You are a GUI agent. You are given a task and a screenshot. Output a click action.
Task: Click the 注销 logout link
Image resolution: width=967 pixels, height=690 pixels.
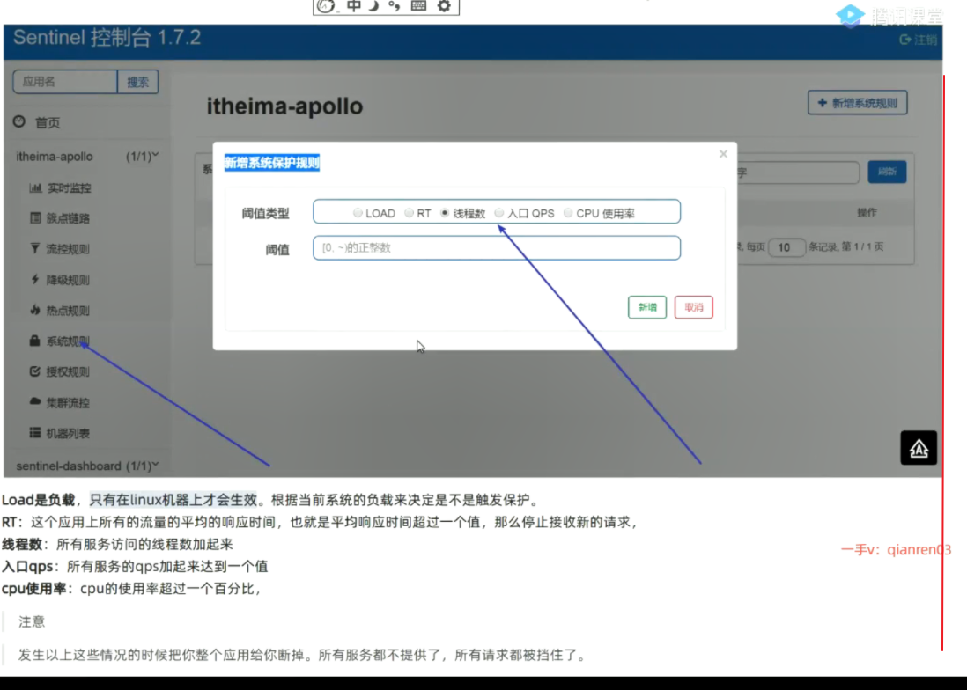pos(919,40)
